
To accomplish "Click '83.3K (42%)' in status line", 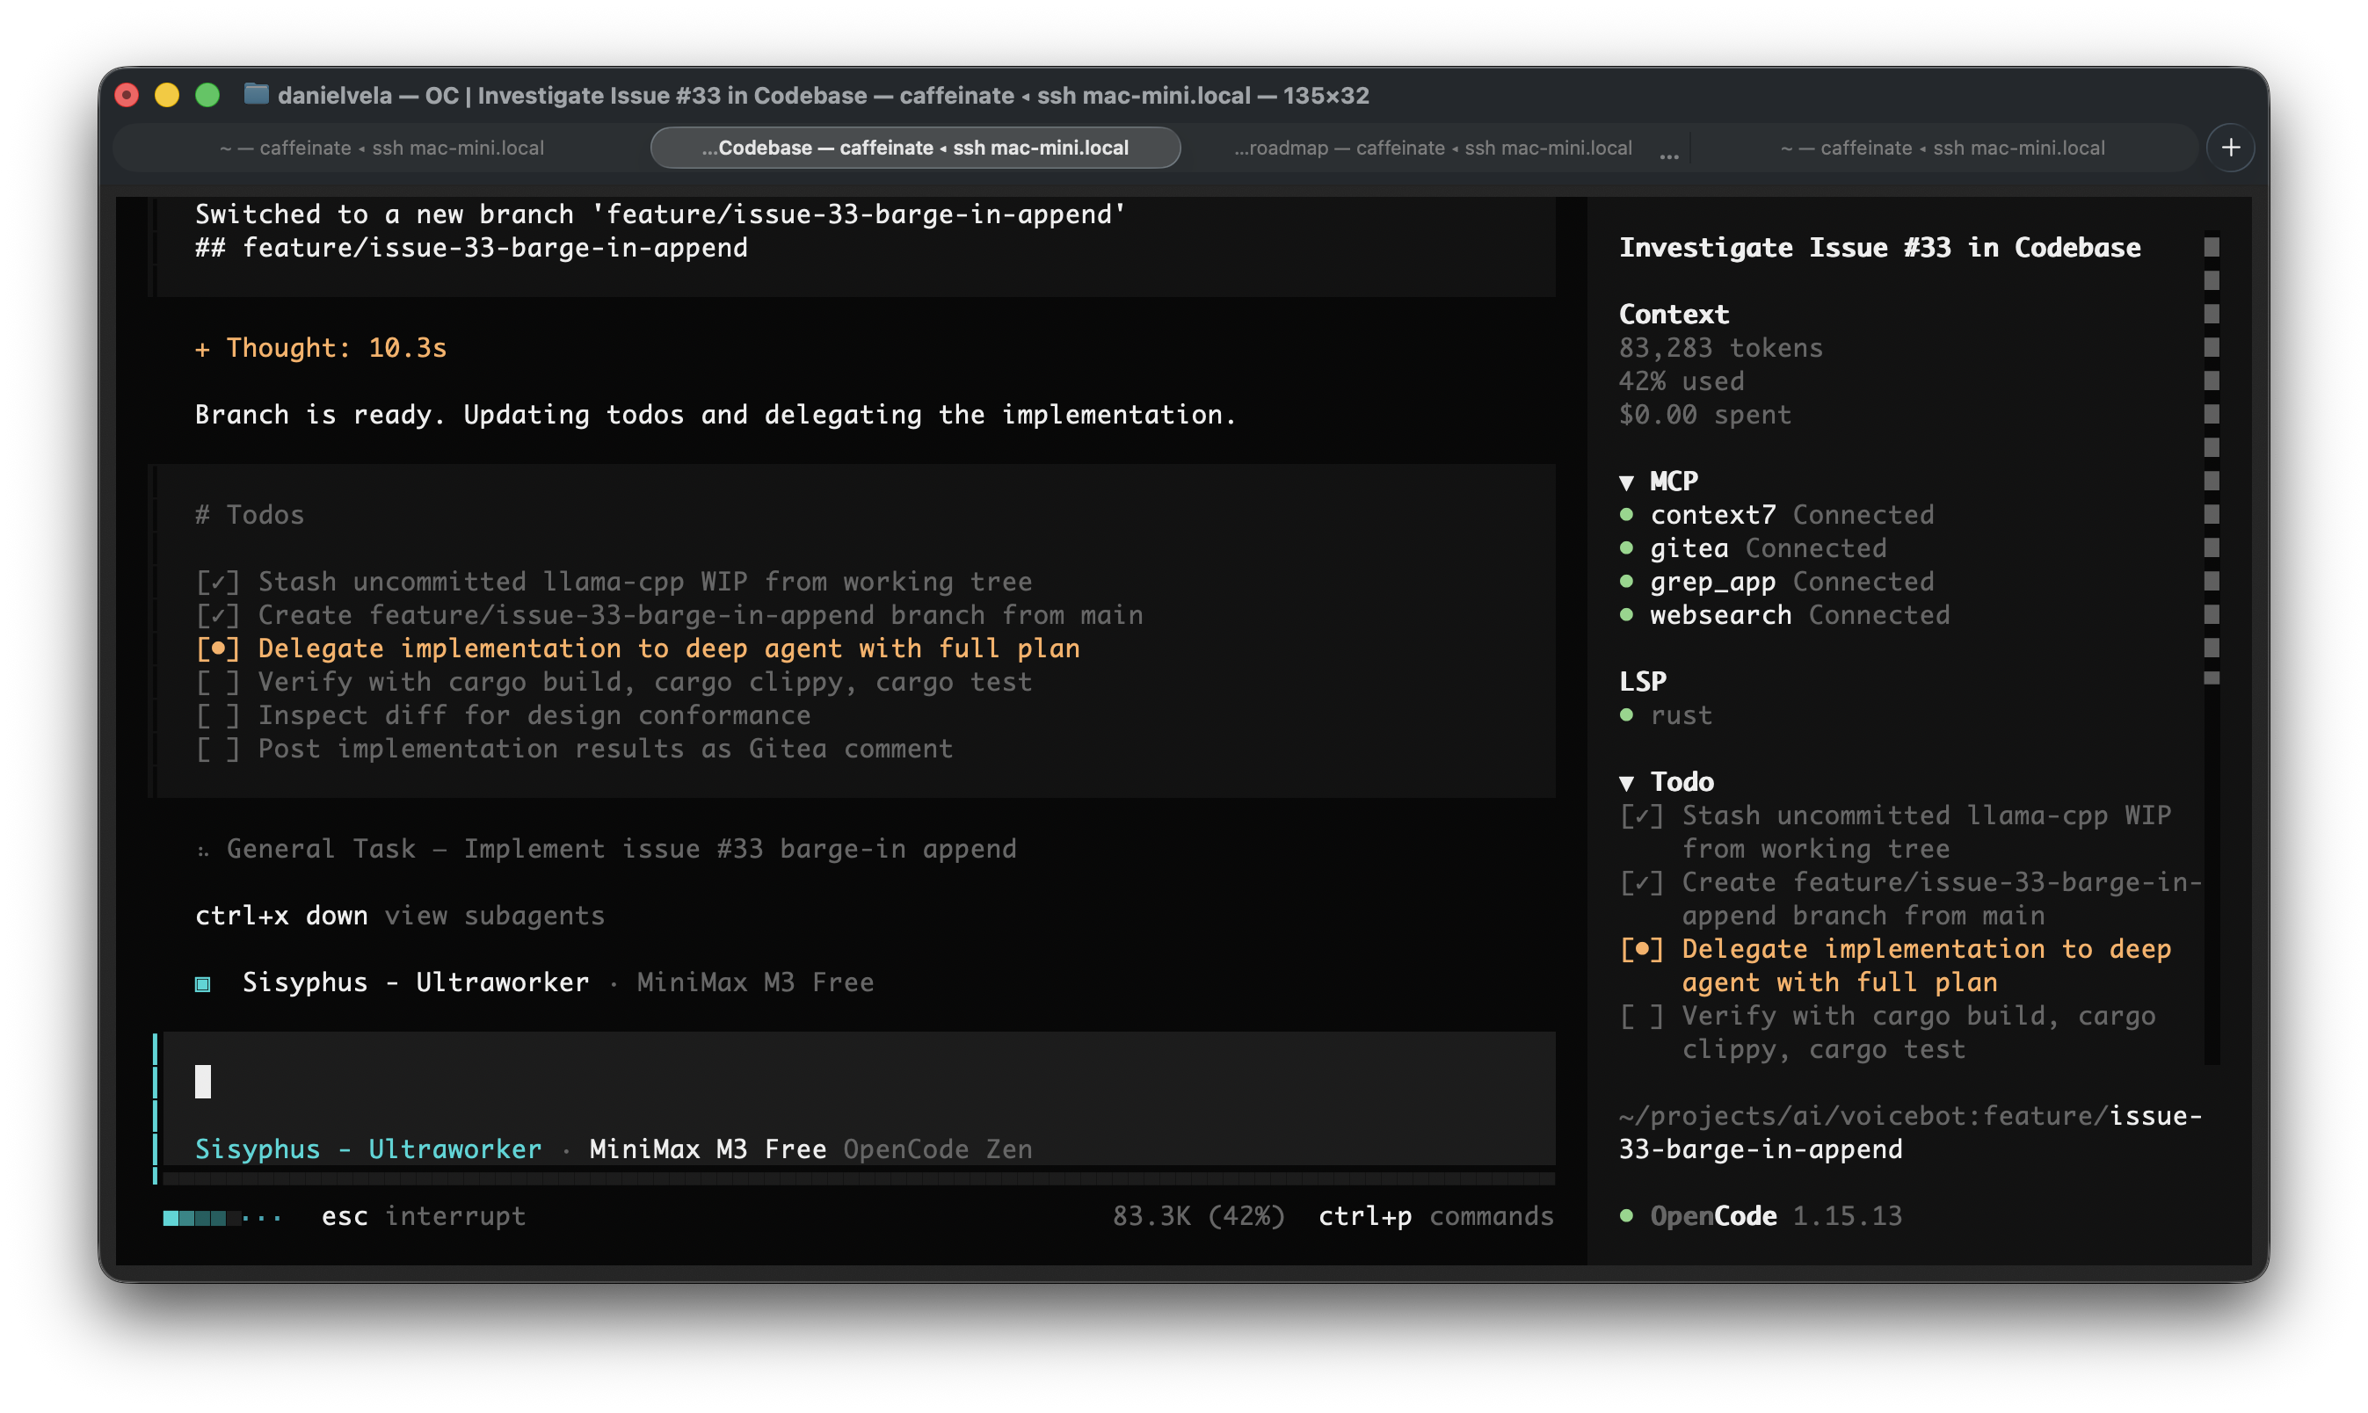I will click(x=1199, y=1216).
